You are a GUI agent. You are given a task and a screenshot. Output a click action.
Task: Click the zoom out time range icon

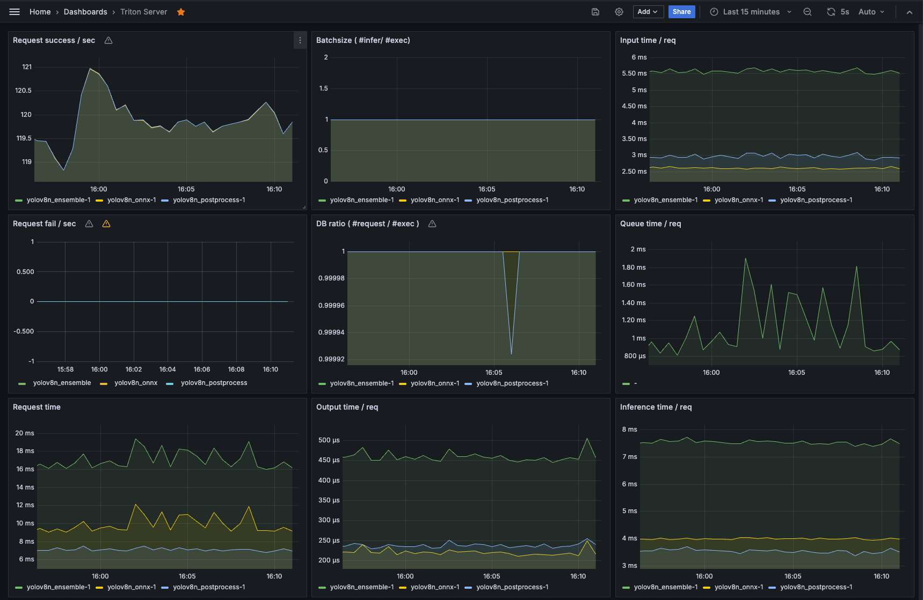click(807, 12)
